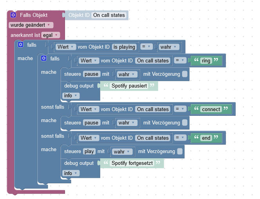Select 'pause' object in second steuere block
Image resolution: width=260 pixels, height=199 pixels.
tap(91, 123)
